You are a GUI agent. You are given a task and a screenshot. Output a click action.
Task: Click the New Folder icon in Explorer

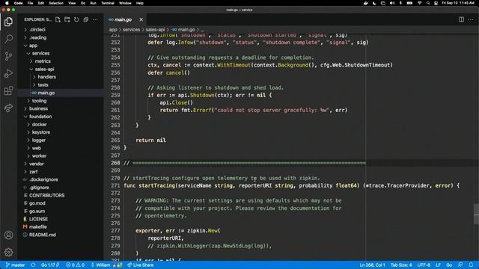pyautogui.click(x=67, y=19)
